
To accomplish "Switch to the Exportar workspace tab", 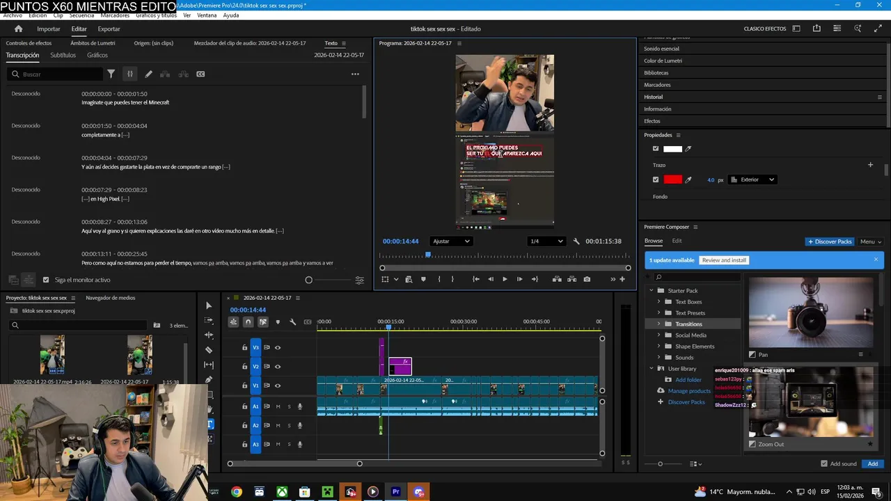I will coord(109,29).
